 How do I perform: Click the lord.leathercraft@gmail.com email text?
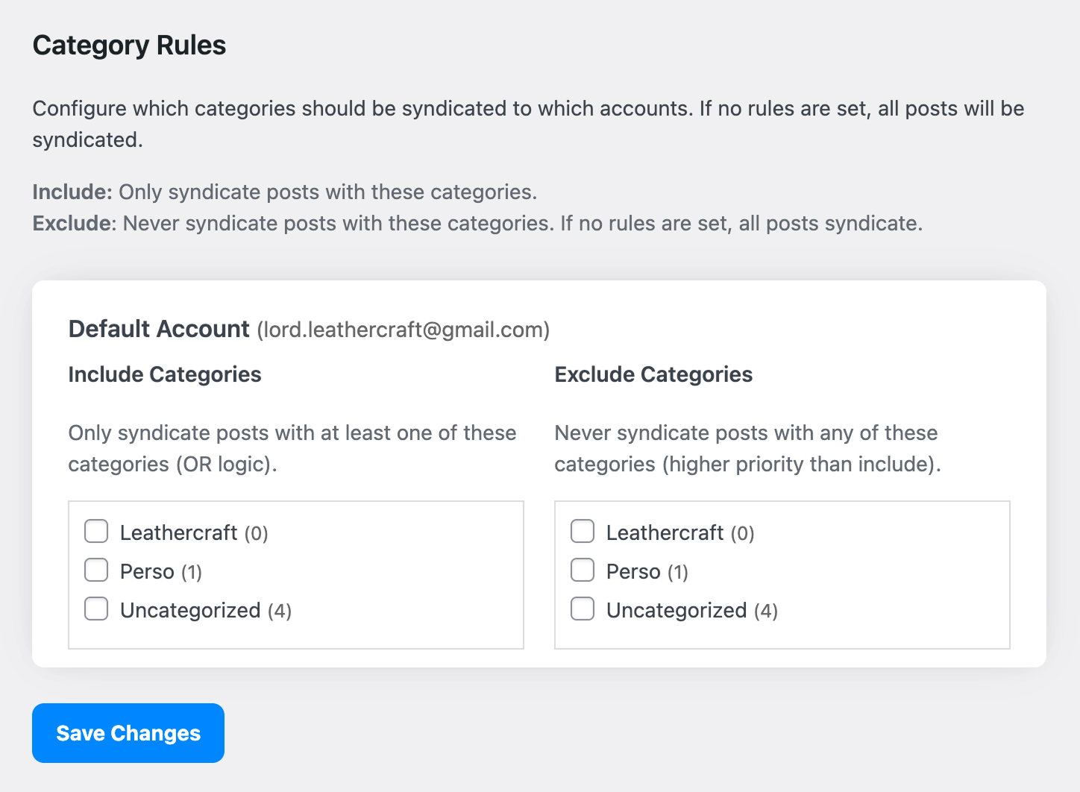click(x=404, y=330)
